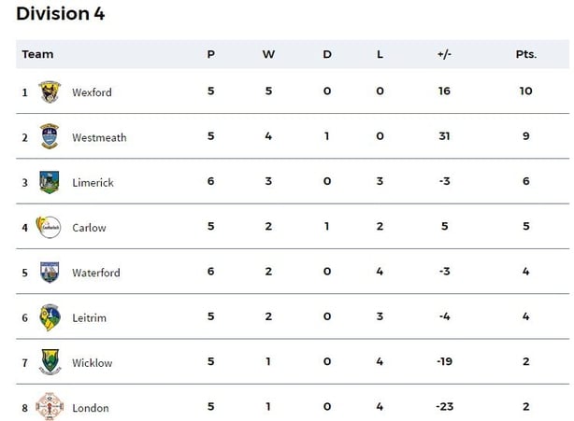Viewport: 574px width, 421px height.
Task: Click the Wexford county crest icon
Action: [x=50, y=91]
